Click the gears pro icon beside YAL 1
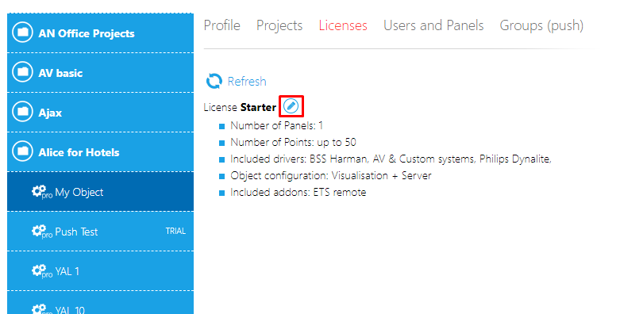Image resolution: width=643 pixels, height=314 pixels. pyautogui.click(x=42, y=271)
